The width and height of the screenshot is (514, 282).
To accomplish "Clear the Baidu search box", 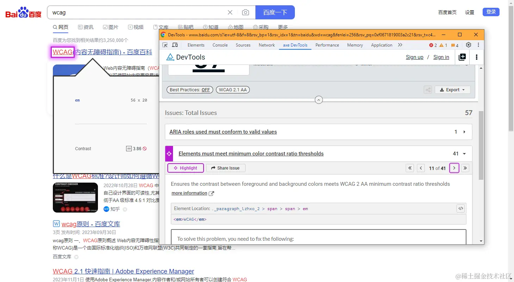I will (x=230, y=12).
